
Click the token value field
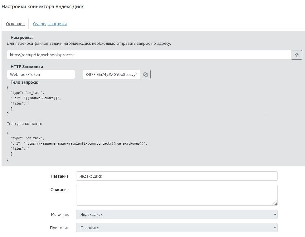click(x=111, y=74)
